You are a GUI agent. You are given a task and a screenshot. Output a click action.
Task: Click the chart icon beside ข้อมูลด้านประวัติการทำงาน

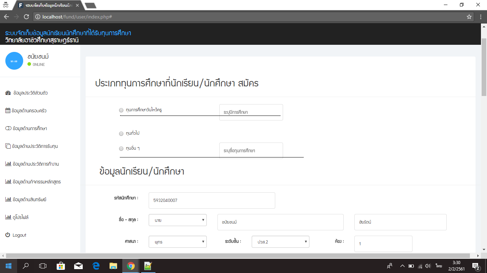coord(8,164)
